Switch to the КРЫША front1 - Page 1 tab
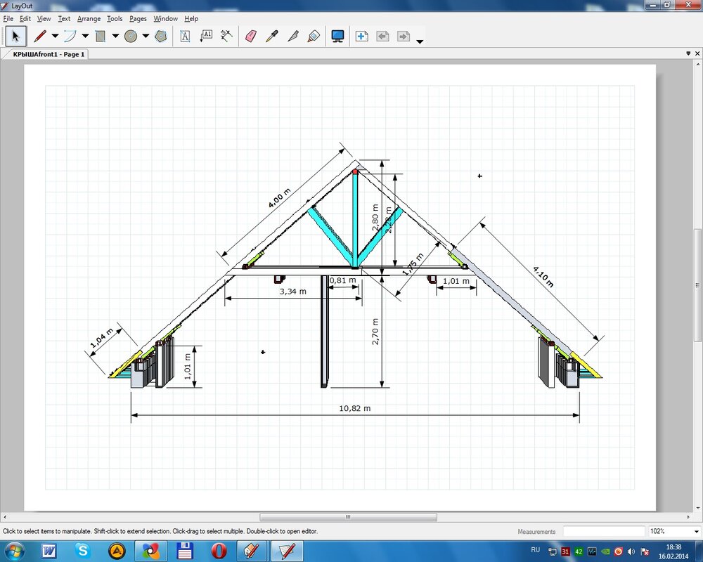703x562 pixels. (x=48, y=54)
